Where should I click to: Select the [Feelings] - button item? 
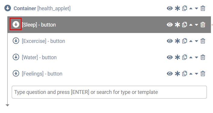pyautogui.click(x=42, y=74)
